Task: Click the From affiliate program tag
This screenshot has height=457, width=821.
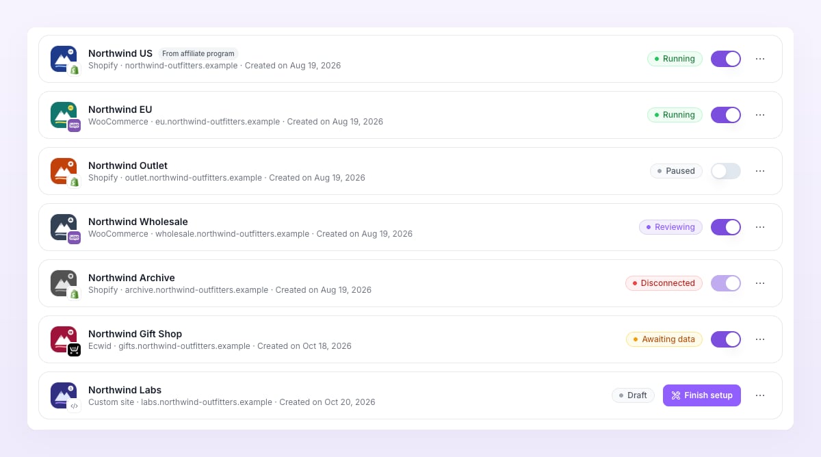Action: [198, 53]
